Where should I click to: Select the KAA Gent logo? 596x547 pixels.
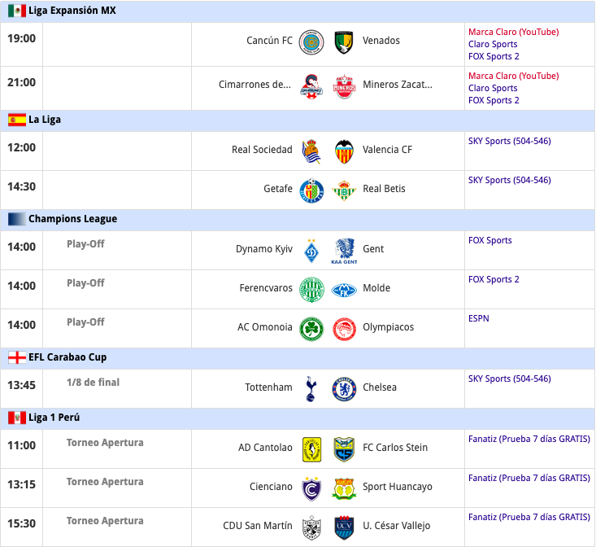pos(344,251)
